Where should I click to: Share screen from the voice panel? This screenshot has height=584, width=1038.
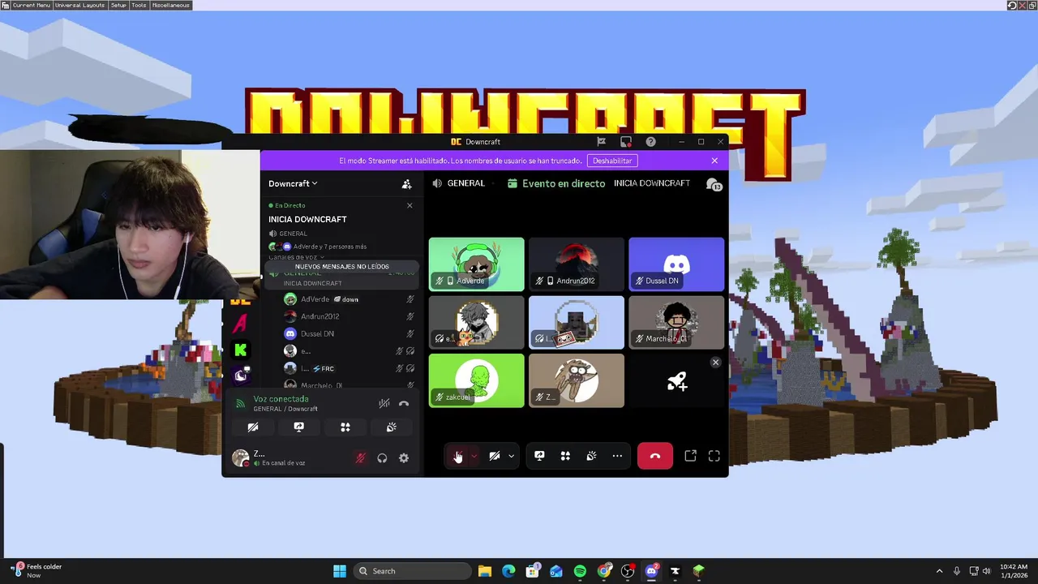point(298,427)
